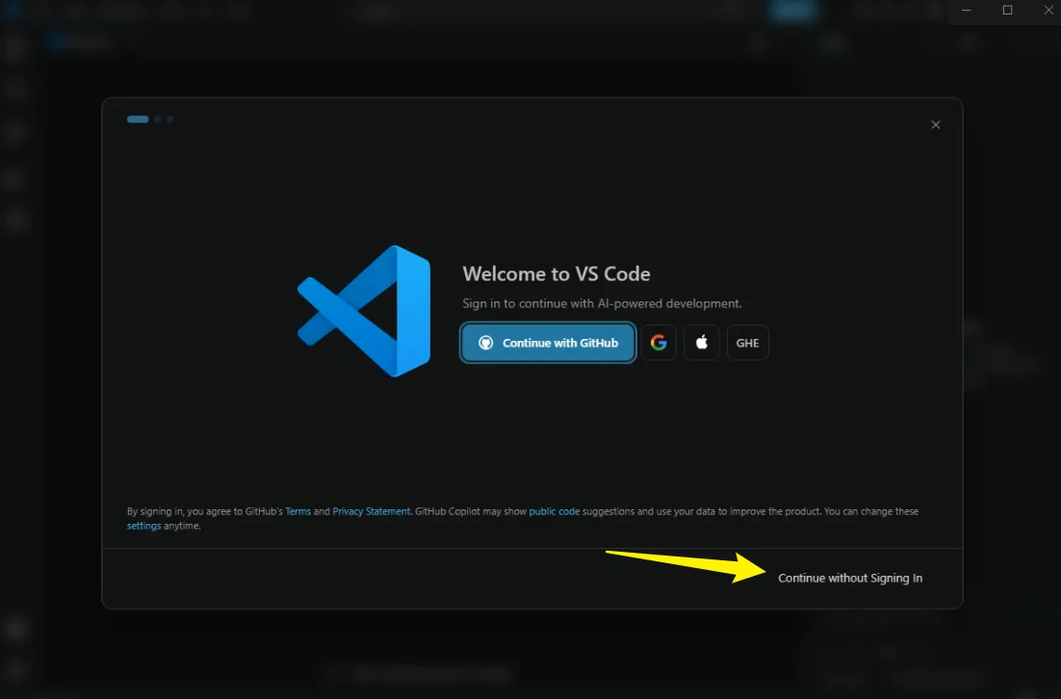Open GitHub's Terms link
1061x699 pixels.
tap(298, 511)
